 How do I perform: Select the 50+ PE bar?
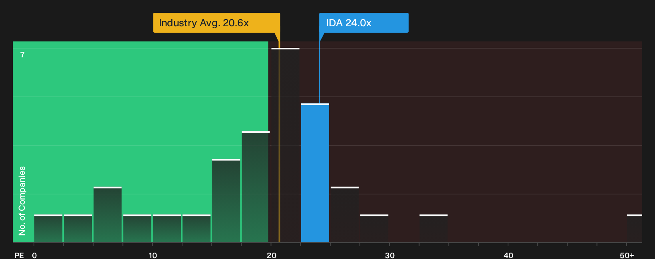635,229
